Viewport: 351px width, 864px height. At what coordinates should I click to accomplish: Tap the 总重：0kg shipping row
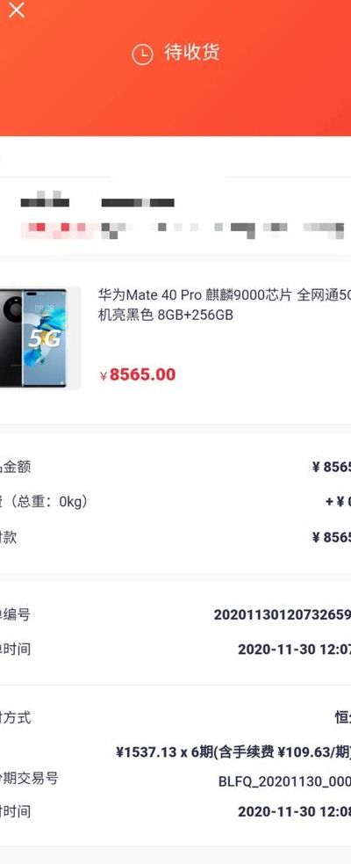click(175, 502)
